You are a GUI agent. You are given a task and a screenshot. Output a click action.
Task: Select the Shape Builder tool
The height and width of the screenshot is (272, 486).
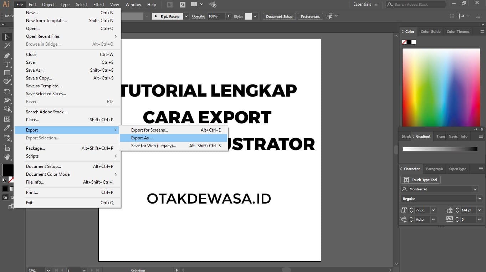click(x=7, y=109)
